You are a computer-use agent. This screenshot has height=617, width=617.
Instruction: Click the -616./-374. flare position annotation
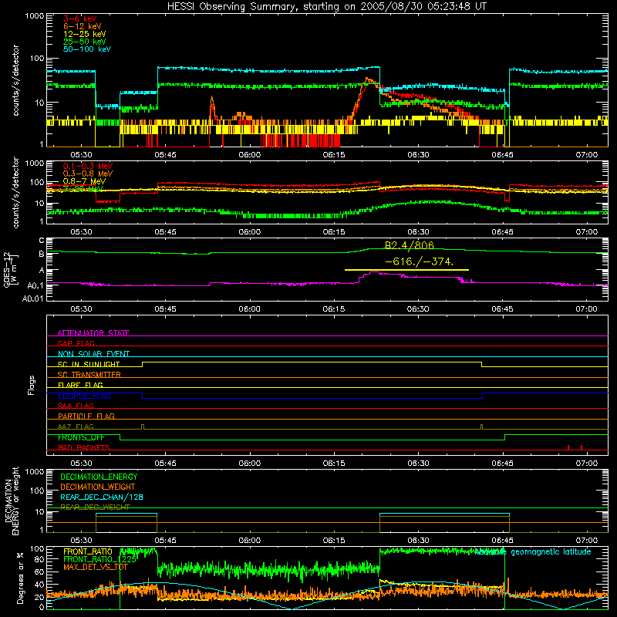tap(419, 261)
